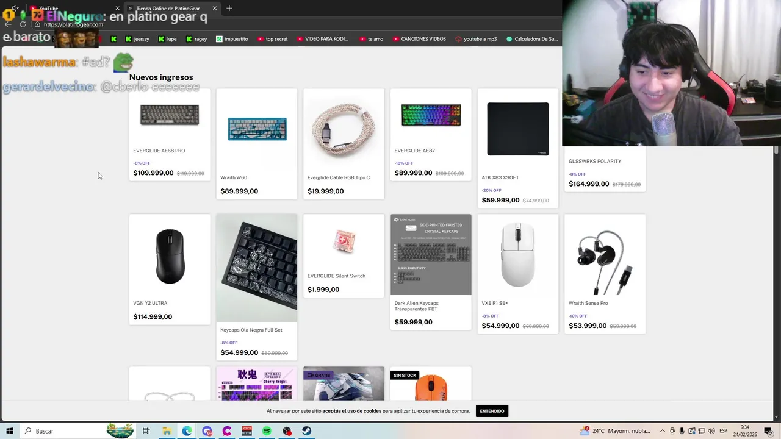The width and height of the screenshot is (781, 439).
Task: Open the Everglide Cable RGB Tipo C image
Action: [x=344, y=129]
